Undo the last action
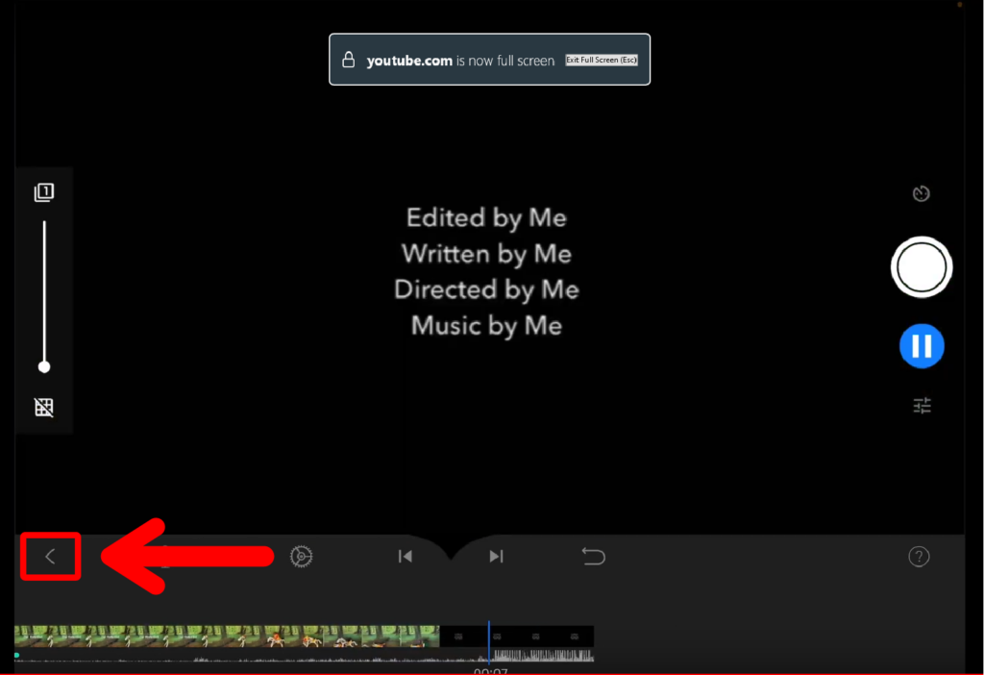Screen dimensions: 984x675 (x=594, y=557)
